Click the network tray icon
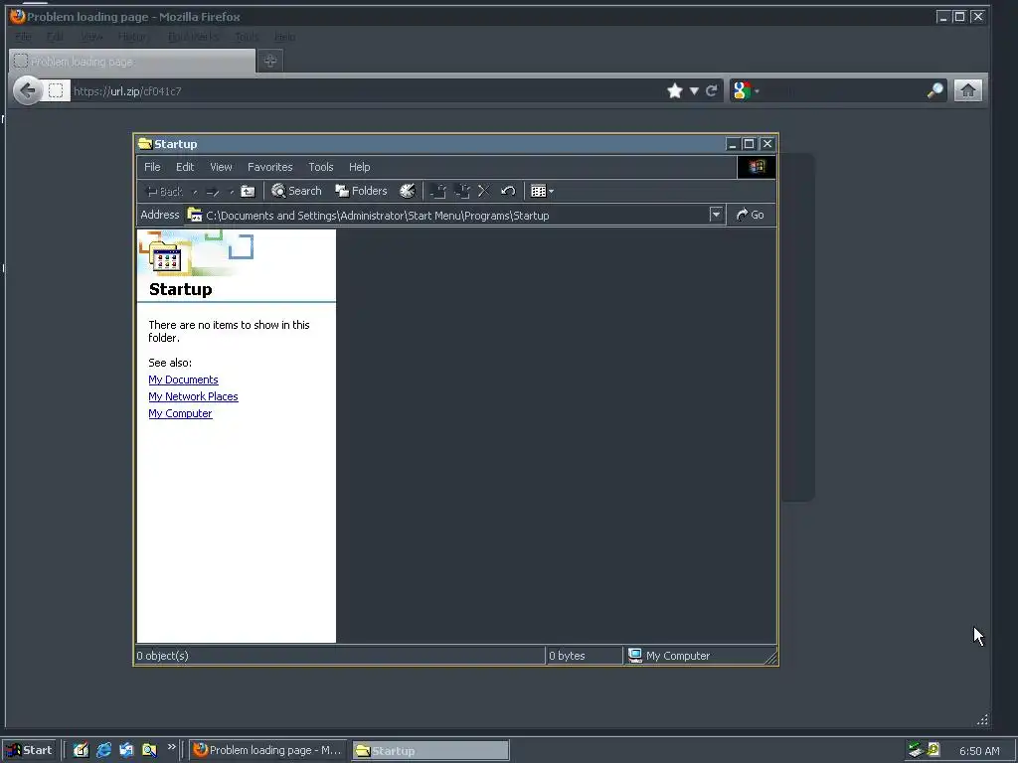Screen dimensions: 1018x763 coord(916,750)
